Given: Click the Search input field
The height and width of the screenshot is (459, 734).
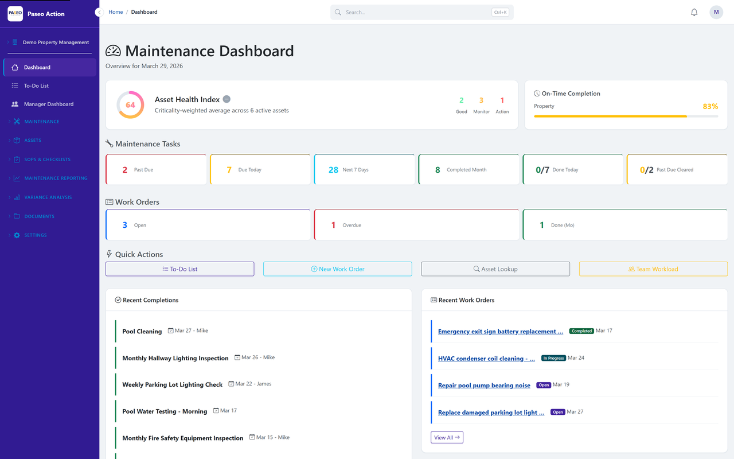Looking at the screenshot, I should [421, 12].
